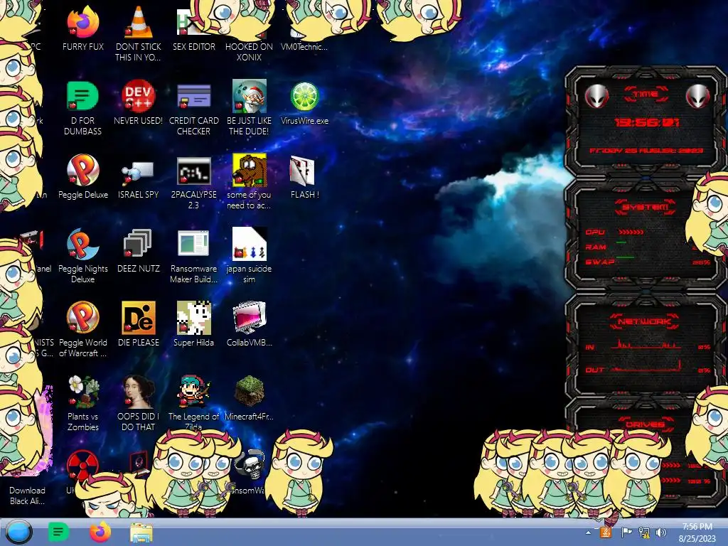Launch the D FOR DUMBASS desktop icon

[x=82, y=96]
